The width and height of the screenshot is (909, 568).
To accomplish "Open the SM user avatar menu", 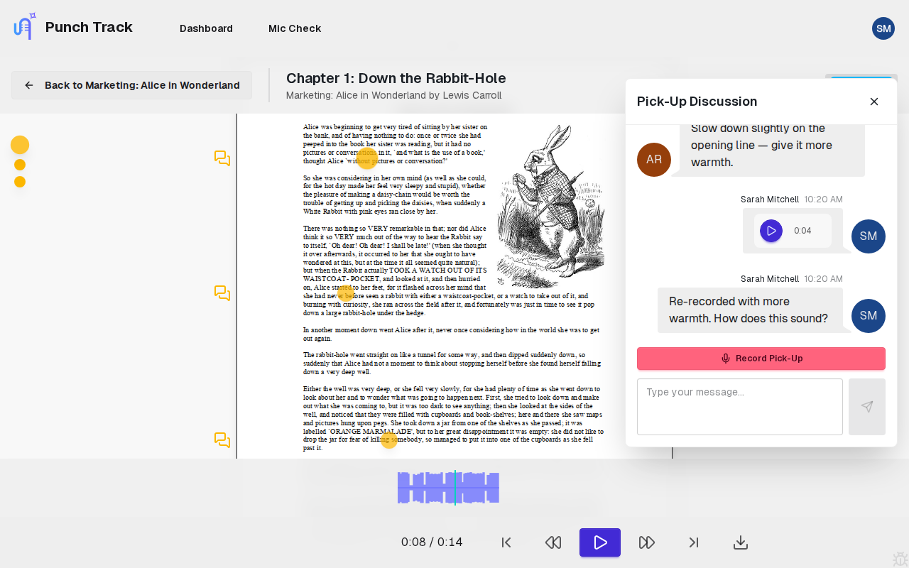I will coord(883,28).
